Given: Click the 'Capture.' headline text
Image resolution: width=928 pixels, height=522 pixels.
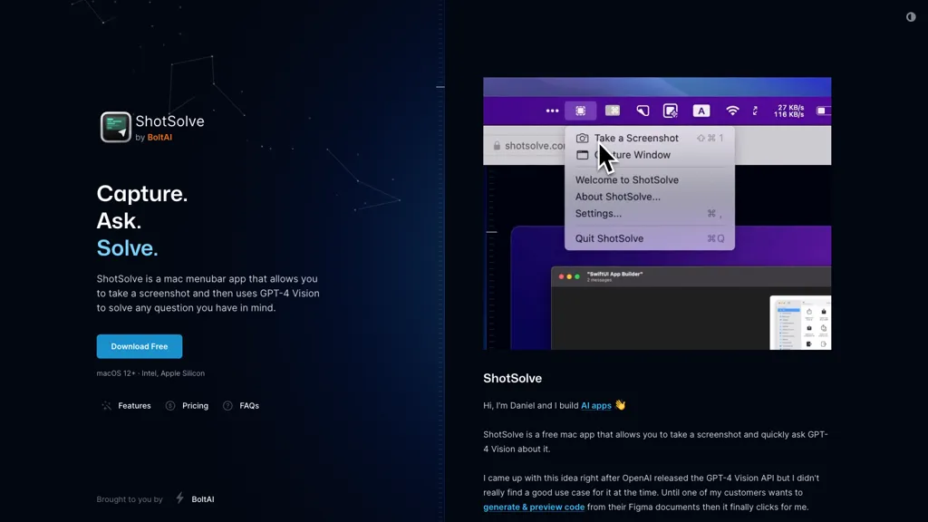Looking at the screenshot, I should [142, 194].
